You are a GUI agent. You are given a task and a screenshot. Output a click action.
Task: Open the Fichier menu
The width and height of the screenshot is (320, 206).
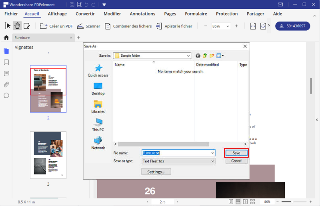tap(11, 14)
